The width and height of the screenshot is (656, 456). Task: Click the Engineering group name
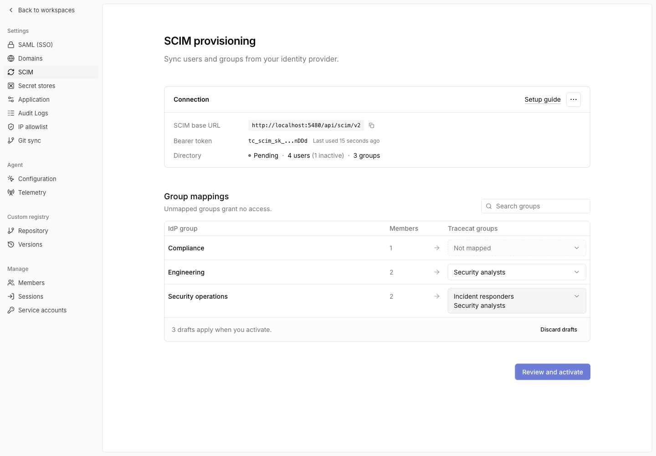coord(186,272)
